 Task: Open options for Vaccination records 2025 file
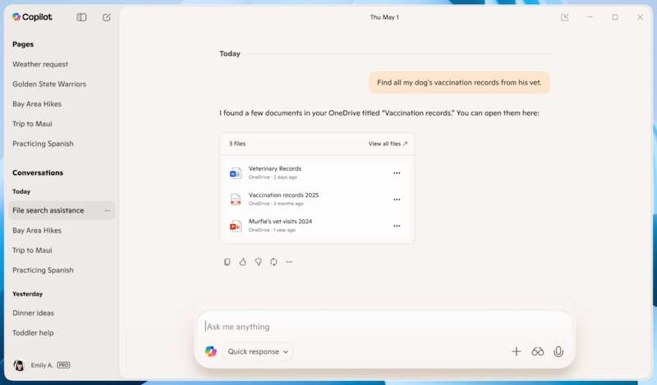click(397, 199)
